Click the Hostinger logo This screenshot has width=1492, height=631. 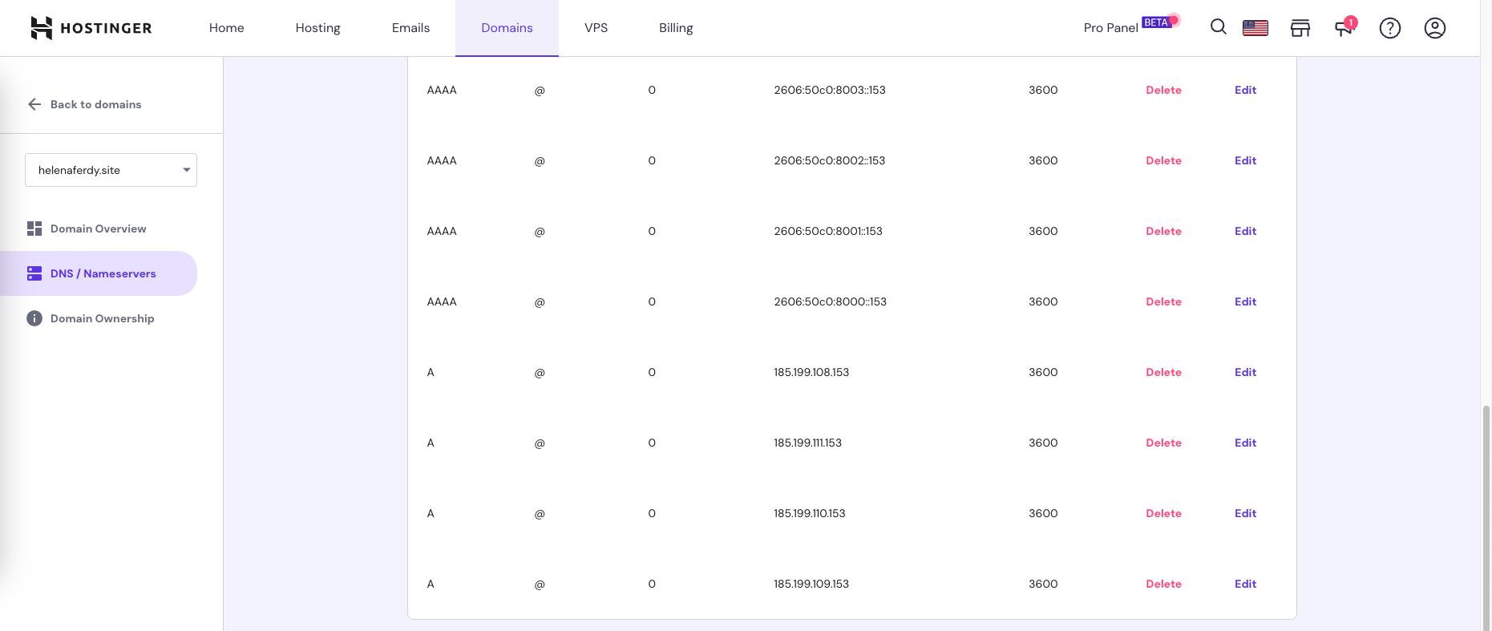[91, 28]
